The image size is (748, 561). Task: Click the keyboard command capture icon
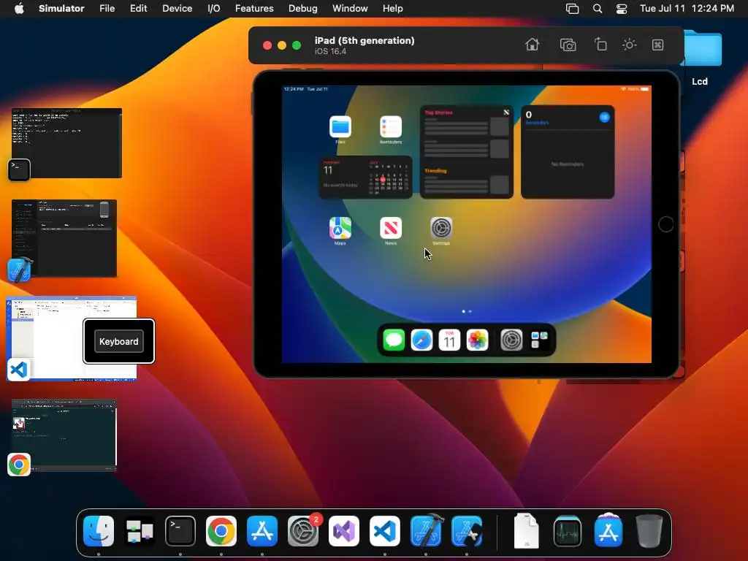click(x=658, y=45)
